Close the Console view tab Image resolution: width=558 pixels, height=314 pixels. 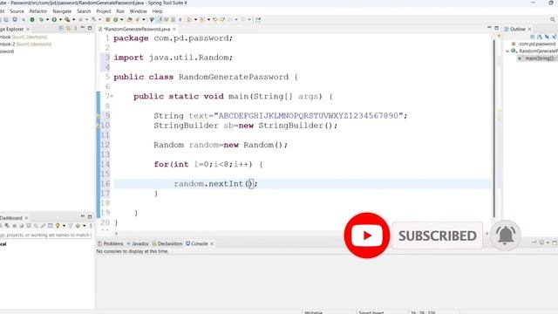[x=212, y=244]
